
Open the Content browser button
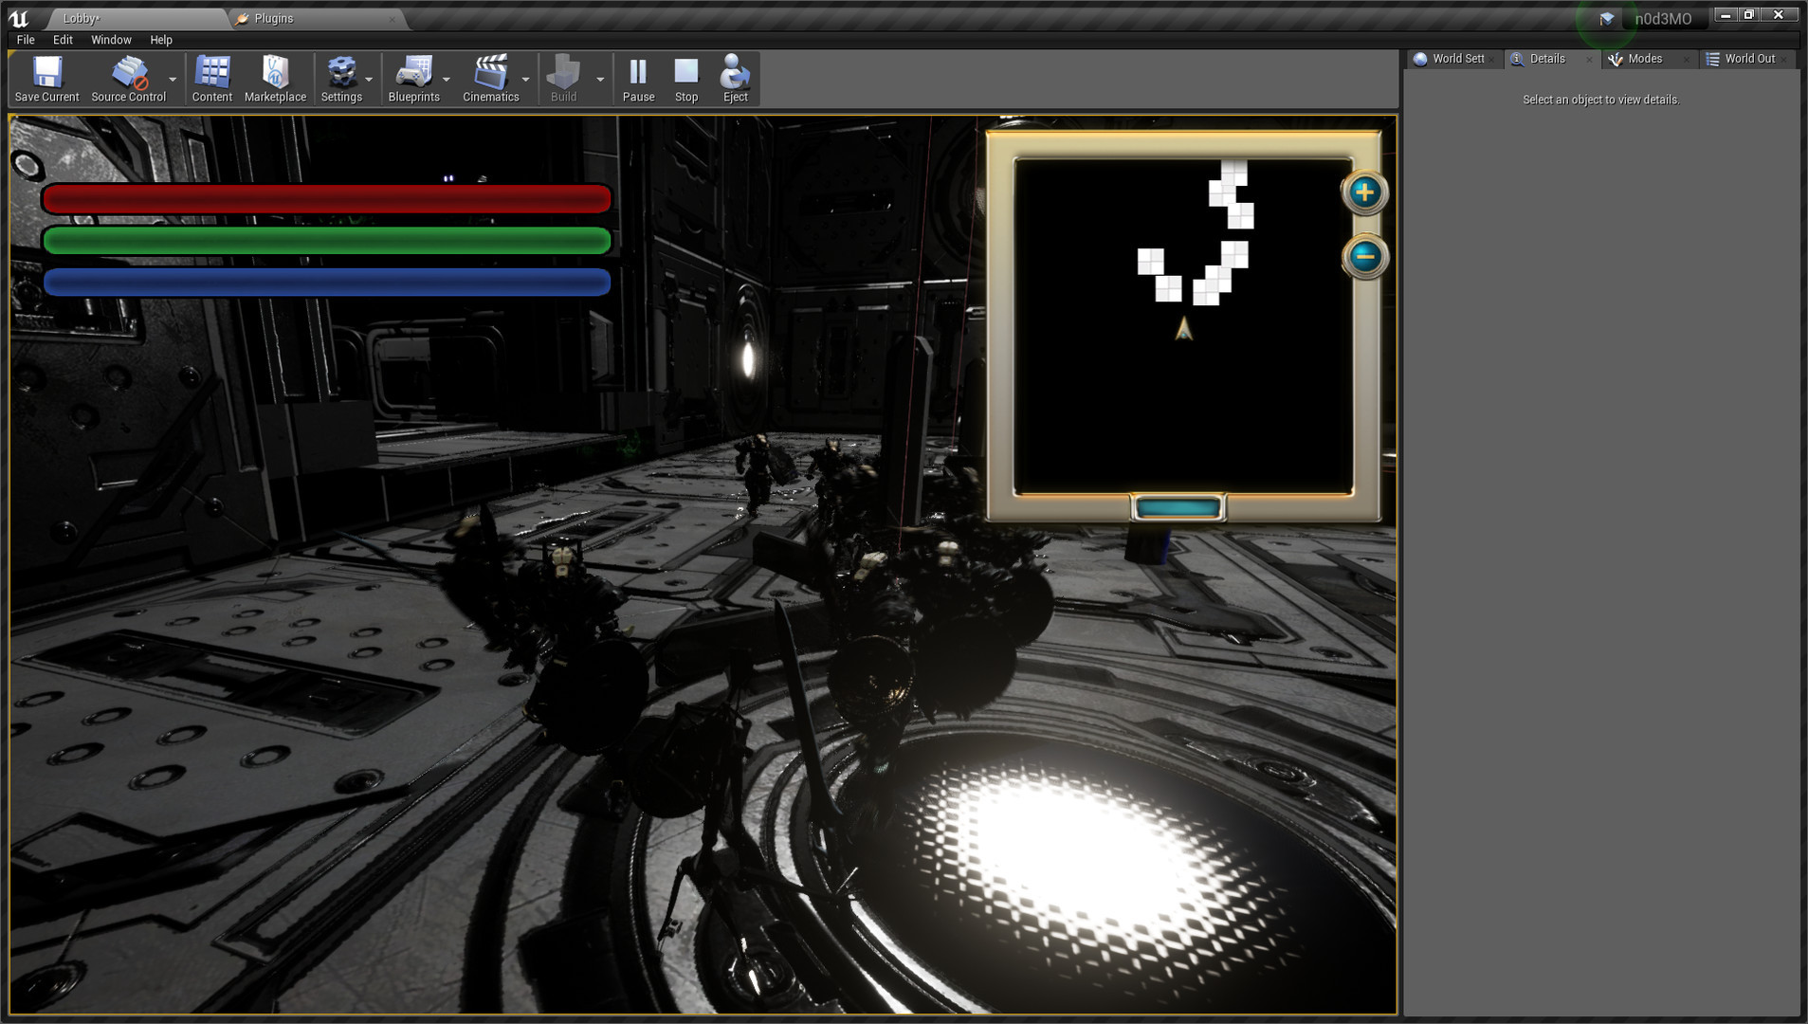(x=211, y=79)
